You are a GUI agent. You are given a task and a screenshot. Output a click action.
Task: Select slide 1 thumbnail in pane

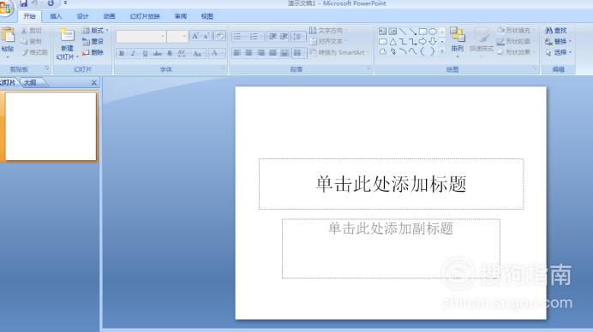[51, 126]
